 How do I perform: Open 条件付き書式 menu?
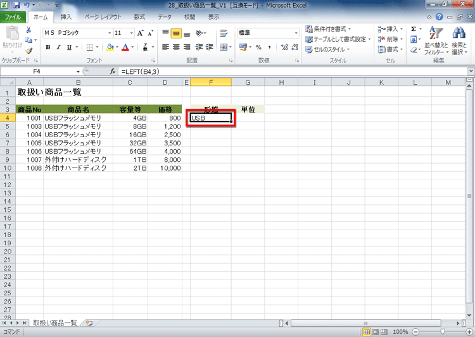(328, 29)
